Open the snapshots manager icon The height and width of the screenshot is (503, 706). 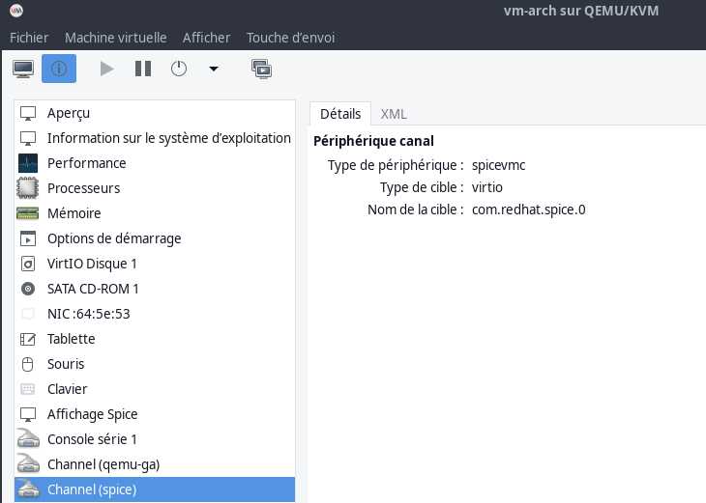click(261, 69)
